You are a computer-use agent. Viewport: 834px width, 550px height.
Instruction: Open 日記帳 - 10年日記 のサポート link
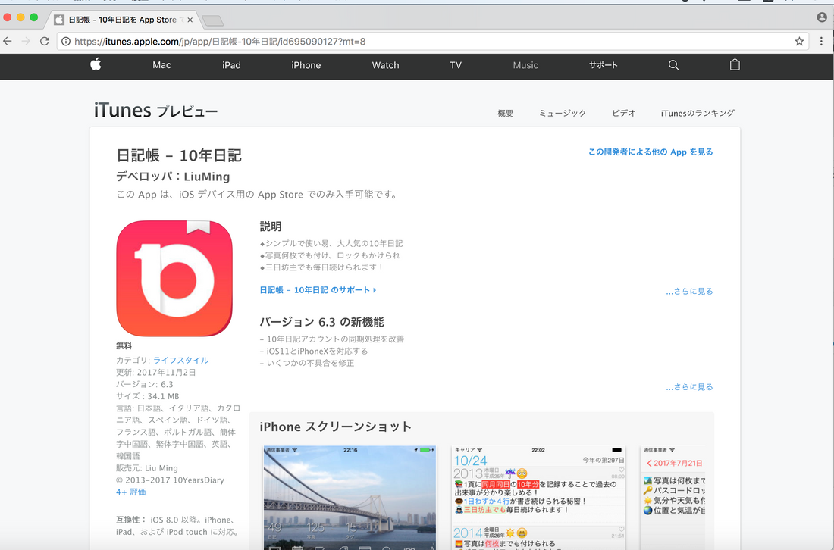(x=318, y=290)
